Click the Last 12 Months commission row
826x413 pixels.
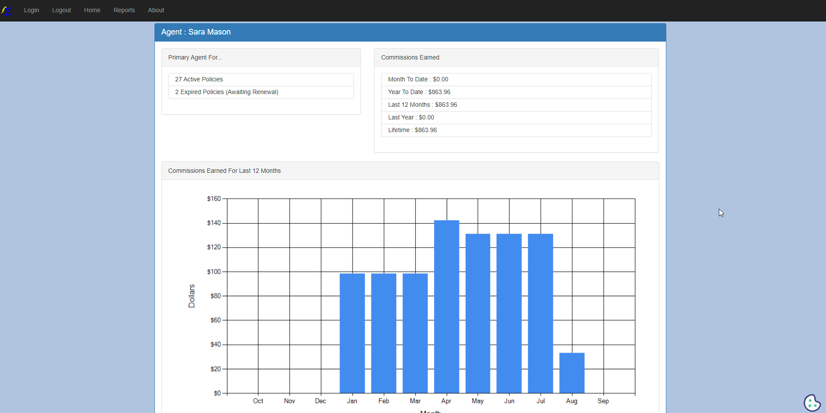pyautogui.click(x=516, y=105)
